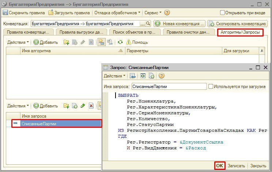Click the Записать button
This screenshot has width=272, height=172.
[x=236, y=166]
